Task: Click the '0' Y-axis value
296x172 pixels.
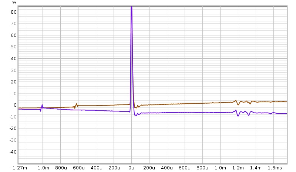Action: [15, 105]
